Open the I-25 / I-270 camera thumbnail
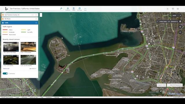 coord(28,47)
